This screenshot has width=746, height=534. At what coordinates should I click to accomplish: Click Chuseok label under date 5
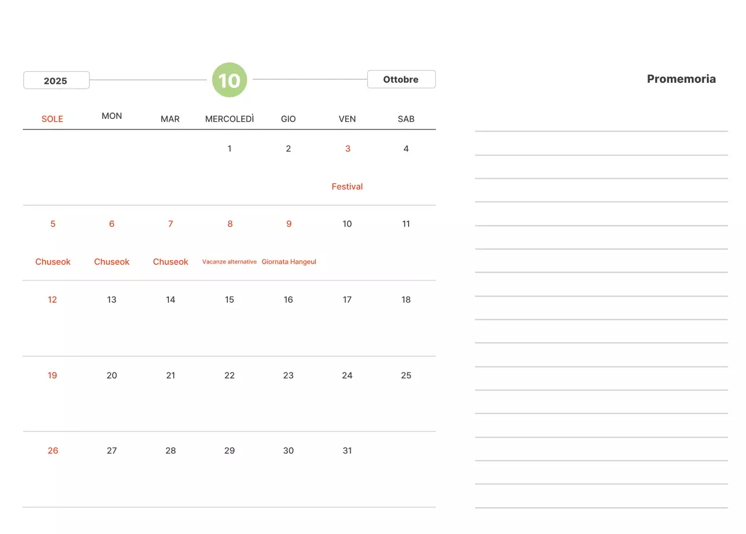(x=53, y=262)
